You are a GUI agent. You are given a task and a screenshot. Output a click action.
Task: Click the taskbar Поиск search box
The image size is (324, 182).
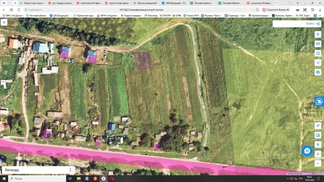point(37,179)
